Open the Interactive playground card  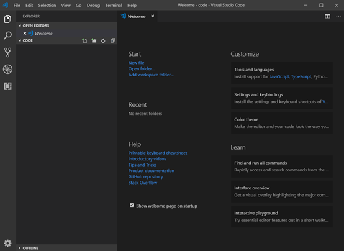pos(282,217)
